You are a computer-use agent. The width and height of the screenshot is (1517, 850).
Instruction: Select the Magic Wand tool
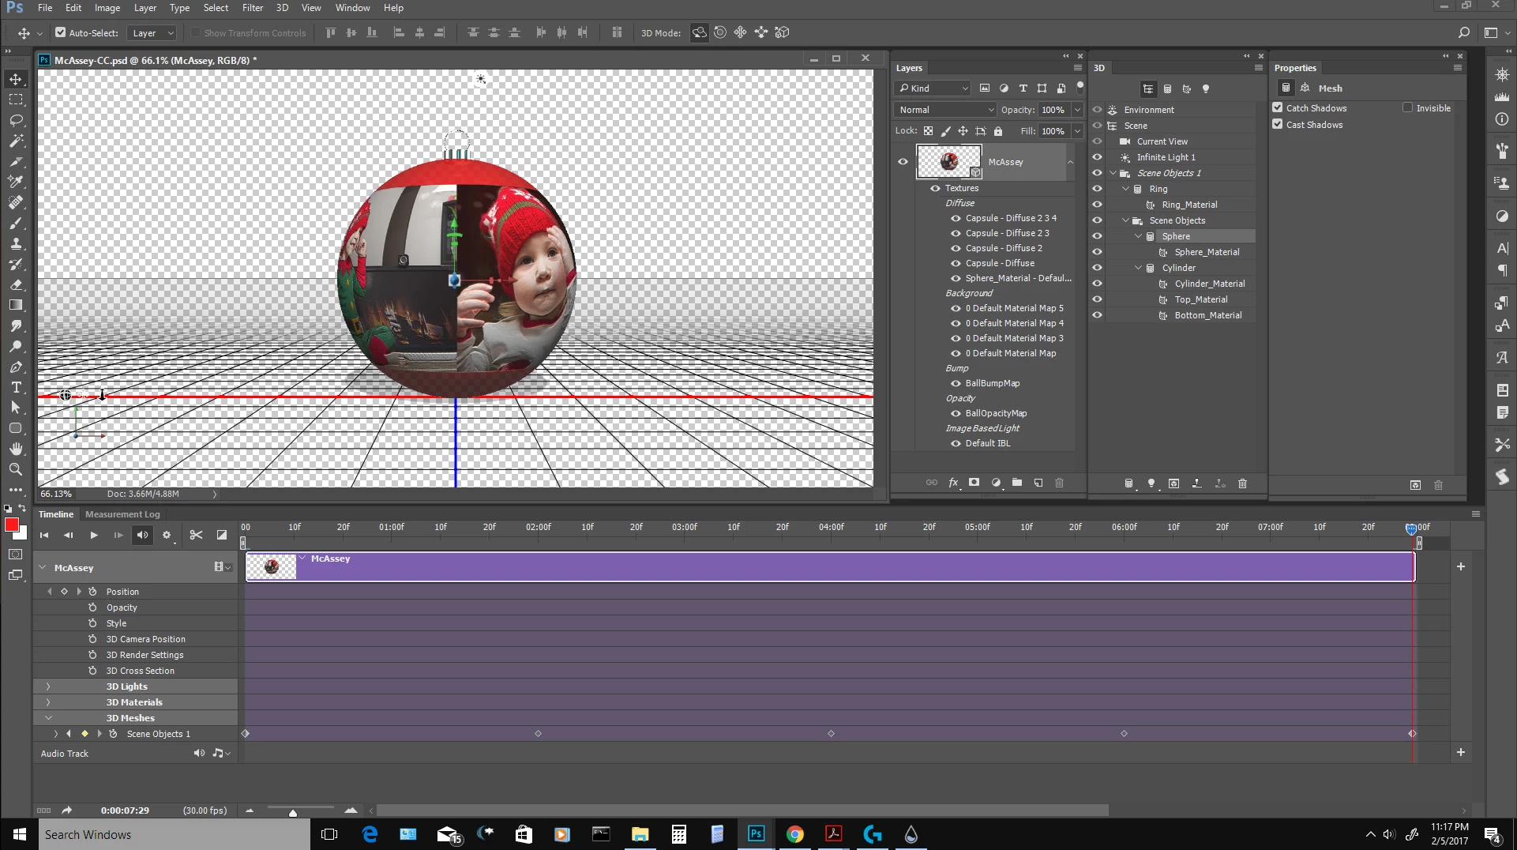coord(16,141)
